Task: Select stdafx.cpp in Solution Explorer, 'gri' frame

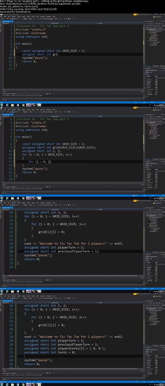Action: [155, 43]
